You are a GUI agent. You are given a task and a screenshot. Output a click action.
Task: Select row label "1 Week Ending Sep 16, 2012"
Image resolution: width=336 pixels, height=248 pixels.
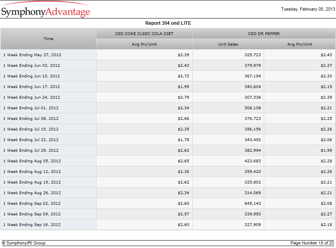point(32,225)
